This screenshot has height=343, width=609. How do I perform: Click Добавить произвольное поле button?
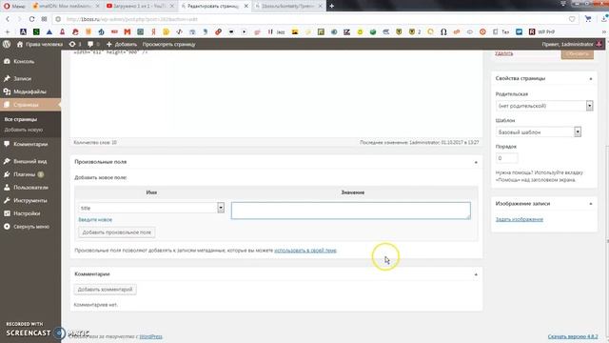116,232
